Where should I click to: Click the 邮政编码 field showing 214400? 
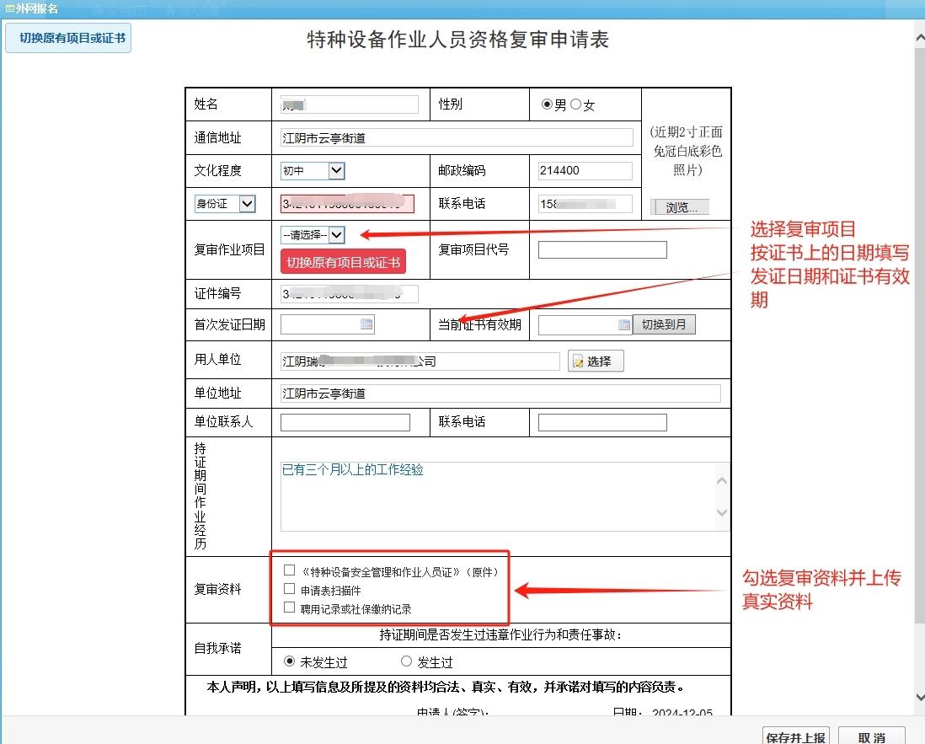click(x=585, y=170)
